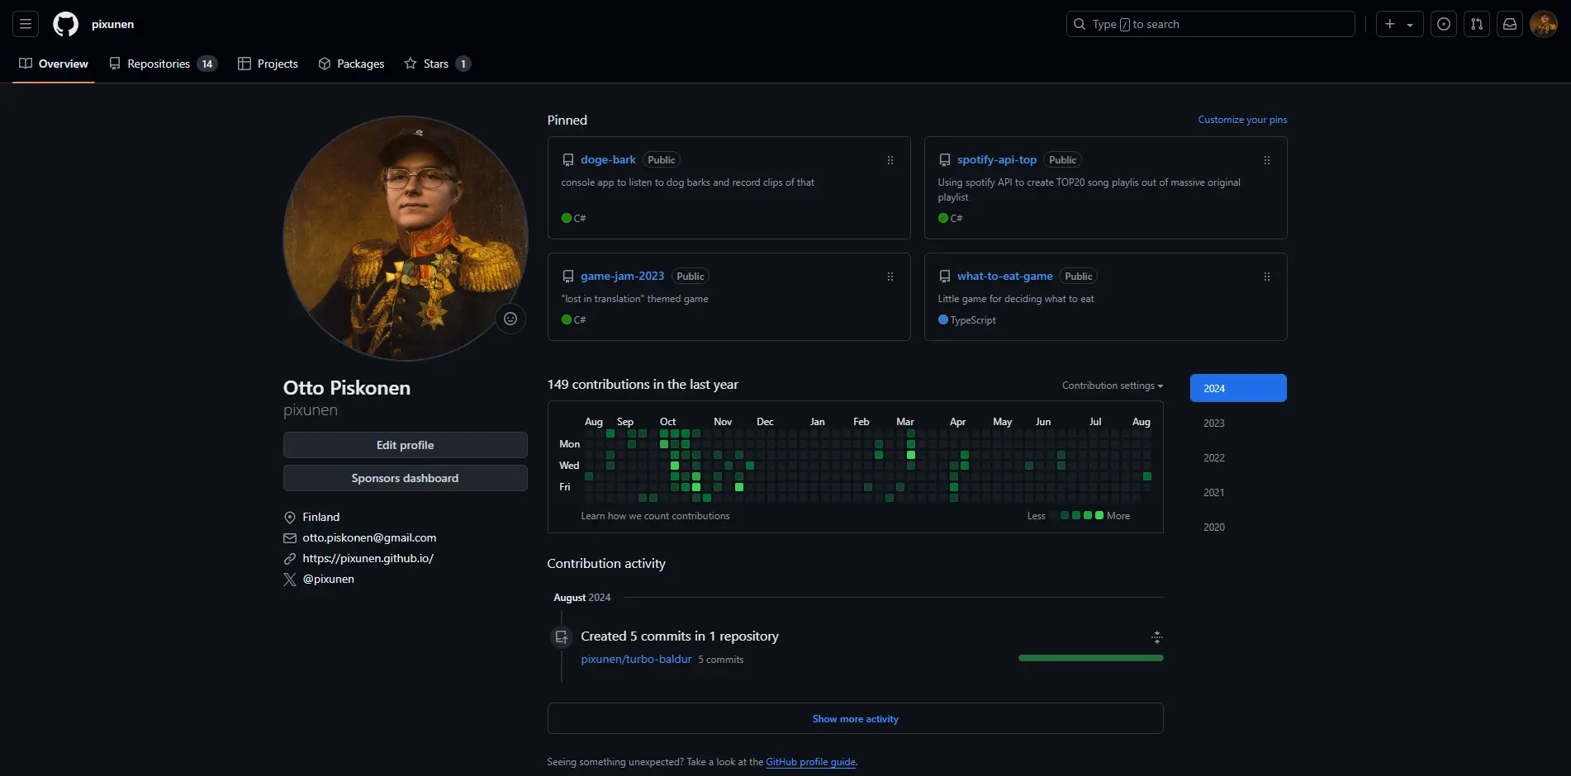This screenshot has width=1571, height=776.
Task: Set status via smiley icon on avatar
Action: [510, 319]
